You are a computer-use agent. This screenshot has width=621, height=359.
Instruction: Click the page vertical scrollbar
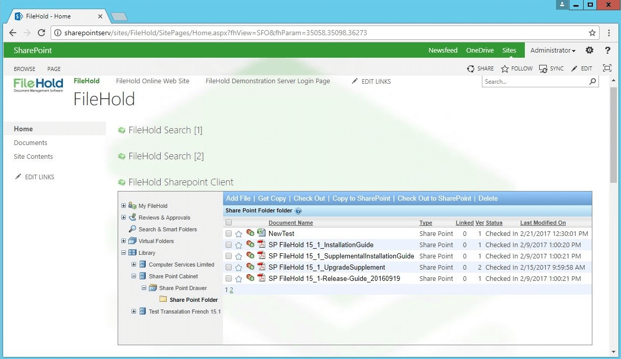pos(613,136)
